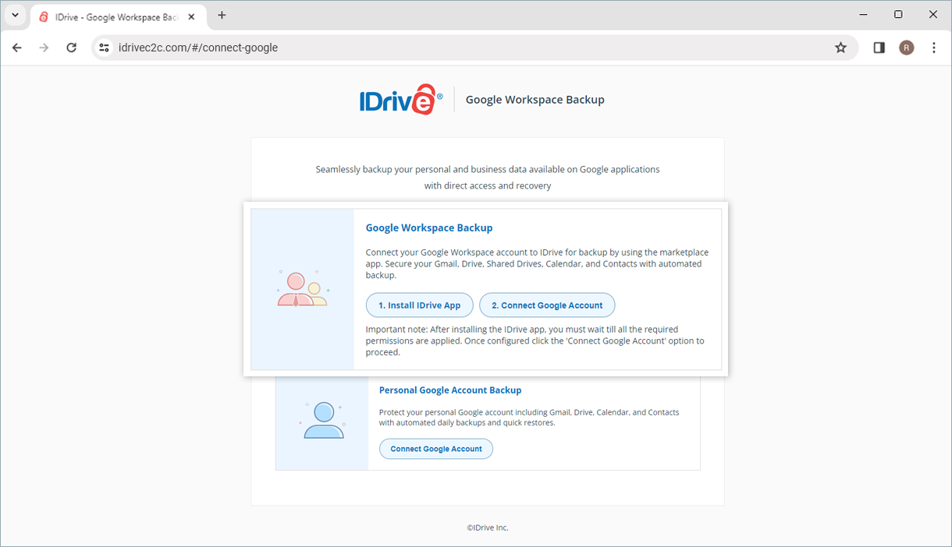Open a new browser tab
Viewport: 952px width, 547px height.
click(222, 16)
